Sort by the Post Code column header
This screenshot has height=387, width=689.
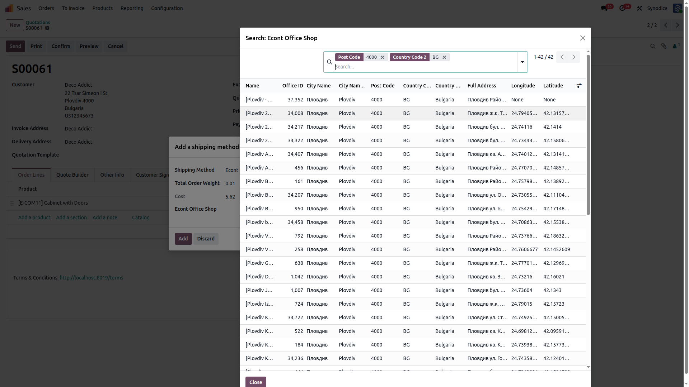click(x=383, y=86)
